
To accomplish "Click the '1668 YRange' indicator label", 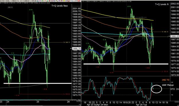I will [x=168, y=85].
